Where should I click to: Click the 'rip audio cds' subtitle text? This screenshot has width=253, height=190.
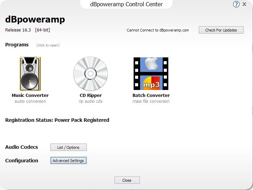coord(91,101)
